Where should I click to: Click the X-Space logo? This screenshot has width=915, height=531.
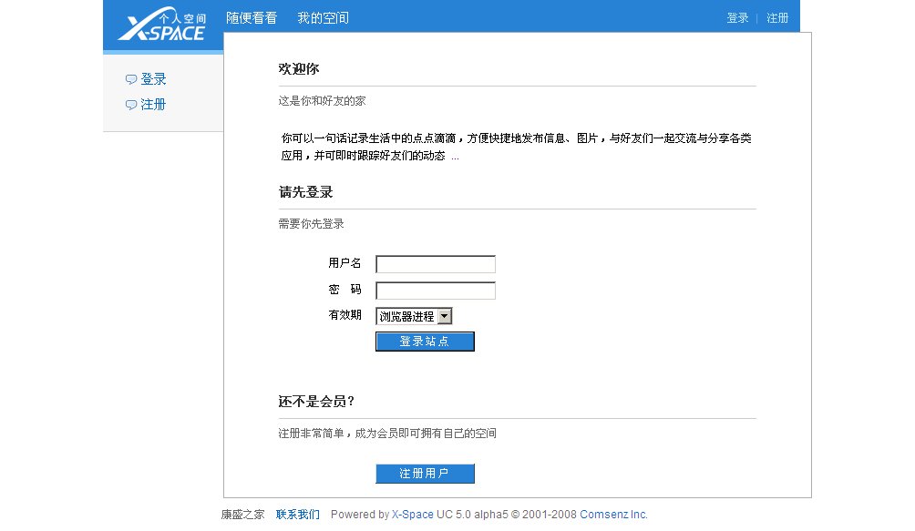click(161, 25)
